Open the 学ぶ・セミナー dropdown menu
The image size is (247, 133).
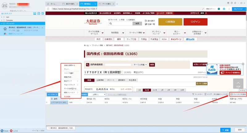tap(177, 33)
